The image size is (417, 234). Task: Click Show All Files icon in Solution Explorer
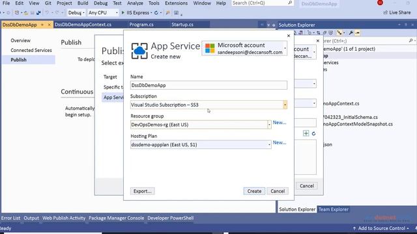click(x=330, y=33)
